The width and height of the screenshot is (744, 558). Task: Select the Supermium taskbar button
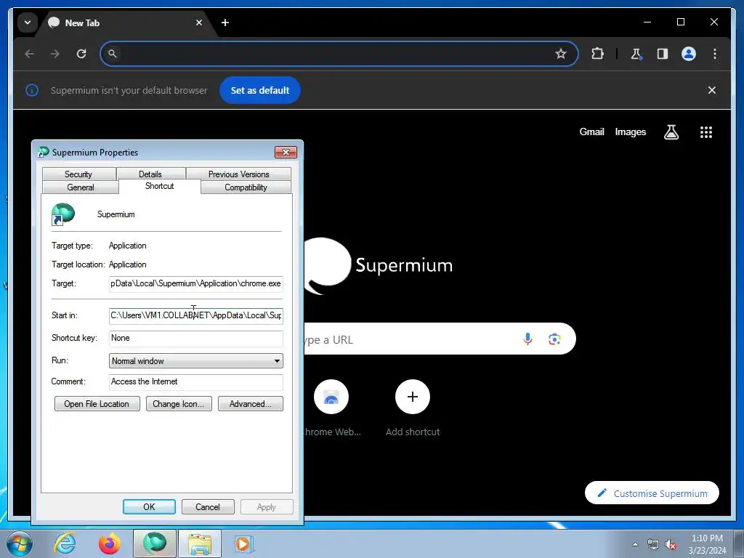click(x=155, y=543)
